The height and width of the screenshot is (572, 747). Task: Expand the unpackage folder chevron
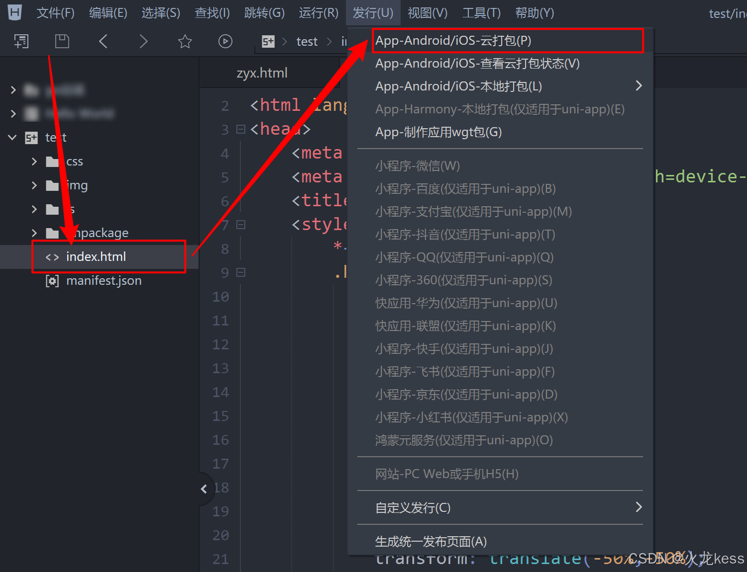34,233
